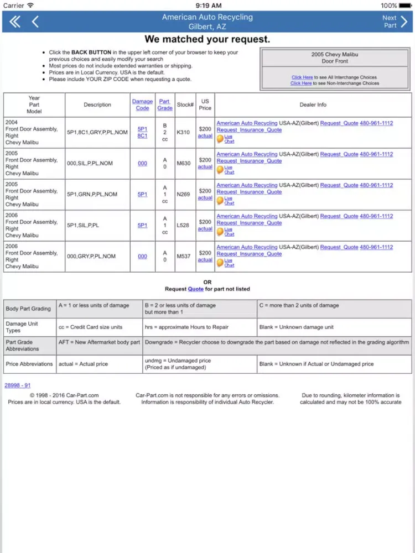The height and width of the screenshot is (553, 415).
Task: Click Request_Quote link in L528 row
Action: 339,216
